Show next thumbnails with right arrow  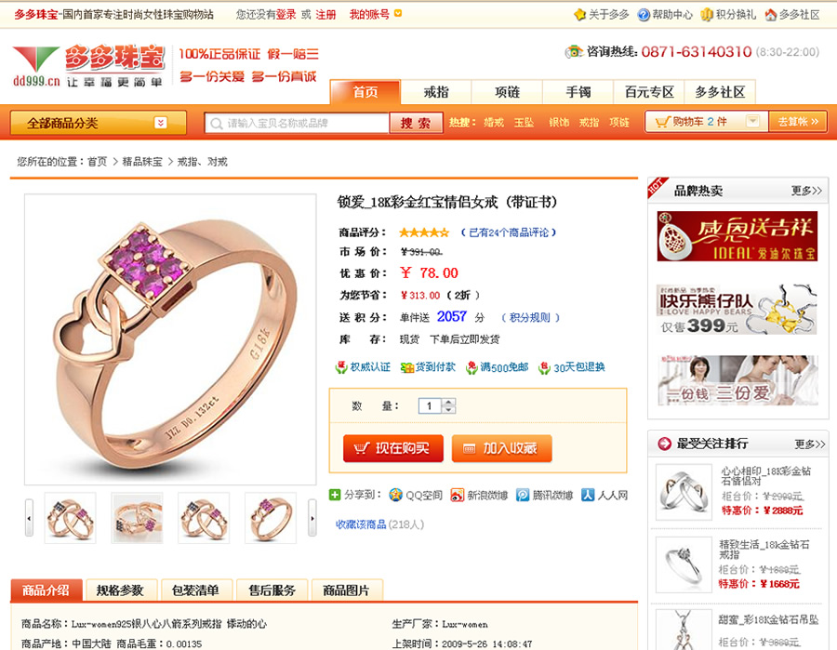312,518
